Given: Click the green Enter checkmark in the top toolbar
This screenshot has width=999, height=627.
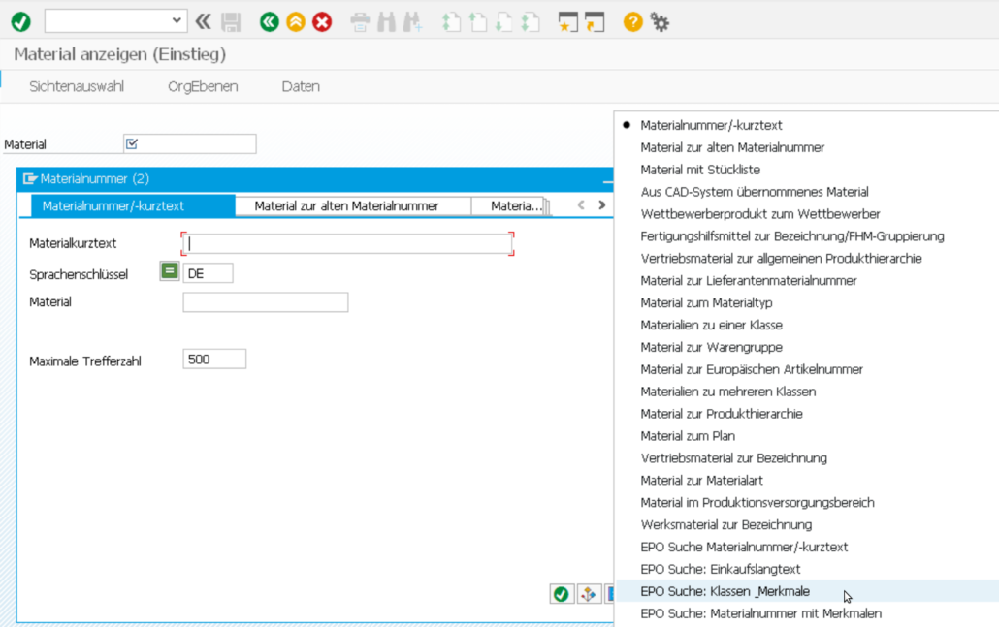Looking at the screenshot, I should tap(21, 22).
